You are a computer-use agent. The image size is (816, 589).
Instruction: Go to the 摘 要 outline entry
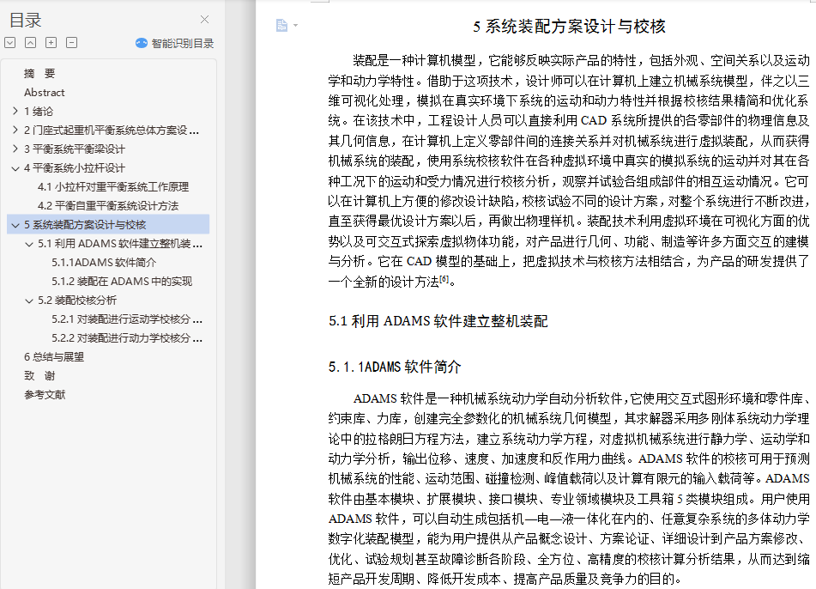[x=39, y=74]
